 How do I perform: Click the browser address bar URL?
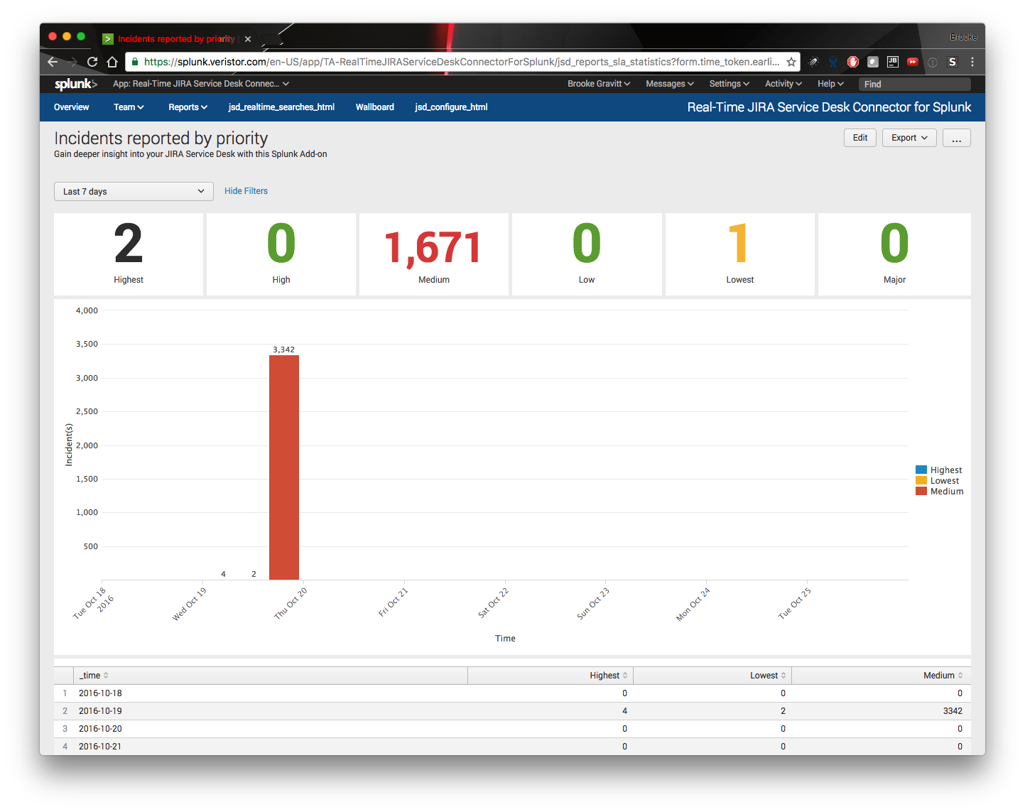tap(461, 62)
